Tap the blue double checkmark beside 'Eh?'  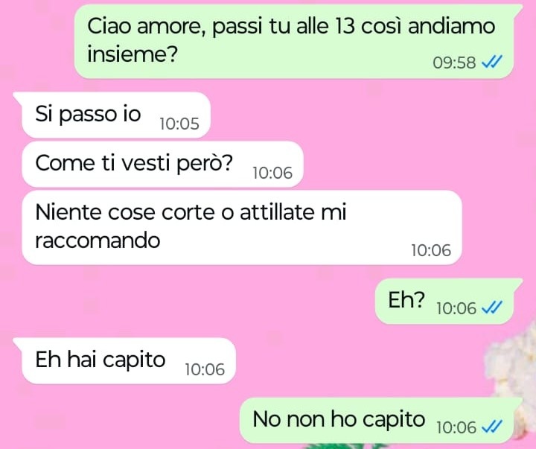coord(492,308)
